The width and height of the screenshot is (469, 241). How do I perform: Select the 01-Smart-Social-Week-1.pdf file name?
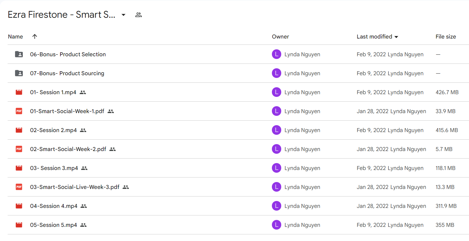click(67, 111)
